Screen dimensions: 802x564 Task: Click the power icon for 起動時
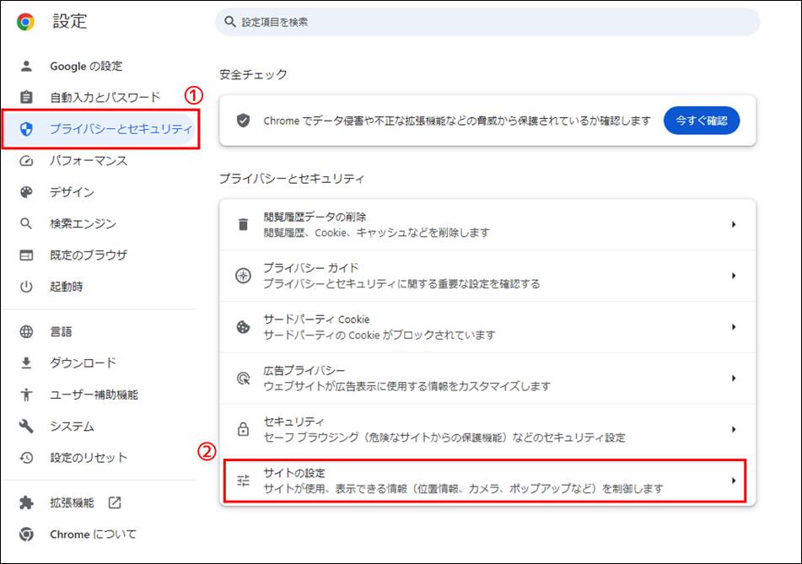[26, 287]
